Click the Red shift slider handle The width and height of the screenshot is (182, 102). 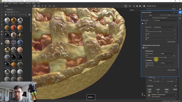coord(146,35)
